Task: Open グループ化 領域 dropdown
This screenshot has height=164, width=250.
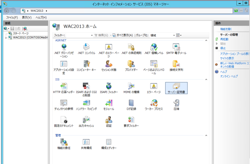Action: point(174,35)
